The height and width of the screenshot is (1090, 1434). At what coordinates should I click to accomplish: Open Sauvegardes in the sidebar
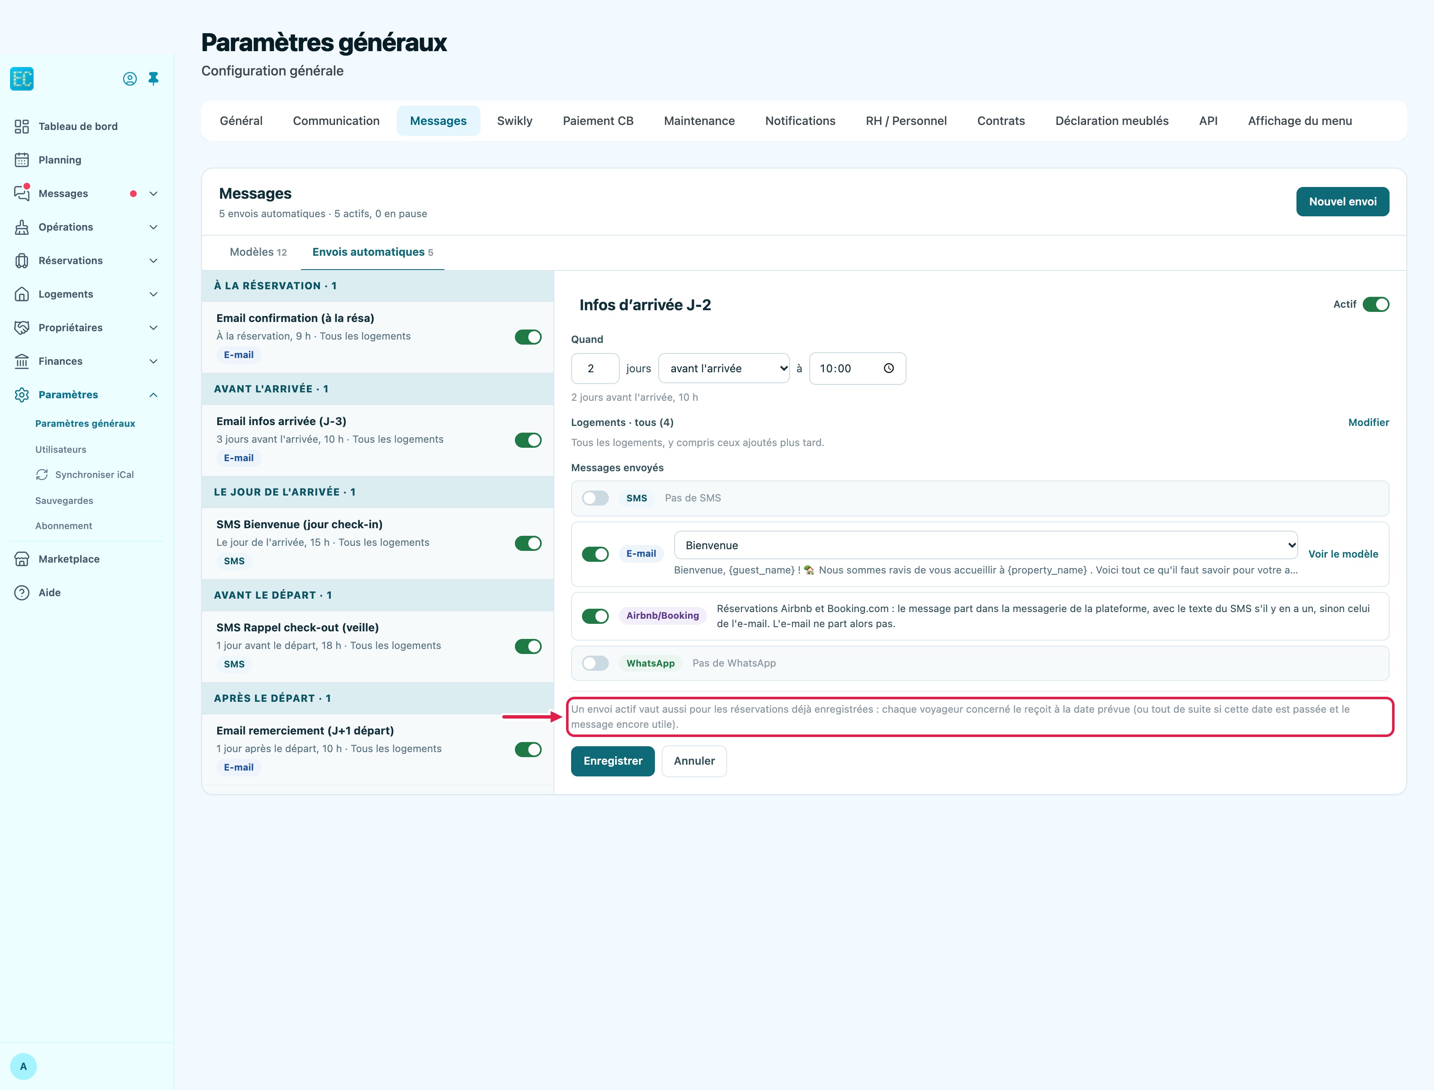64,500
